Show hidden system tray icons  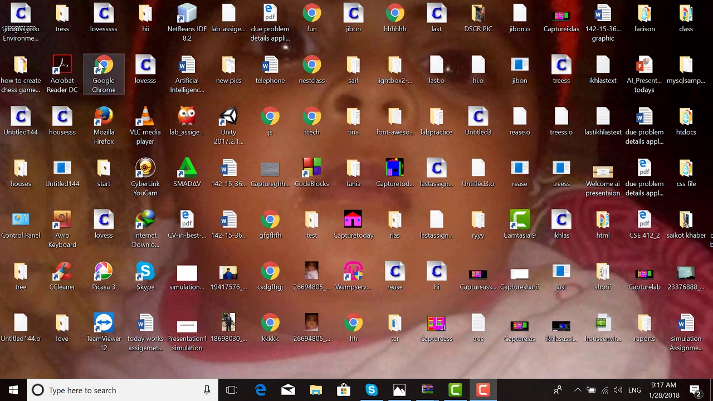[578, 390]
